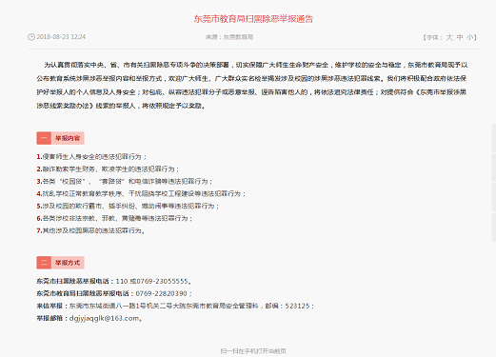The height and width of the screenshot is (357, 496).
Task: Click the first line of the intro paragraph
Action: tap(256, 65)
